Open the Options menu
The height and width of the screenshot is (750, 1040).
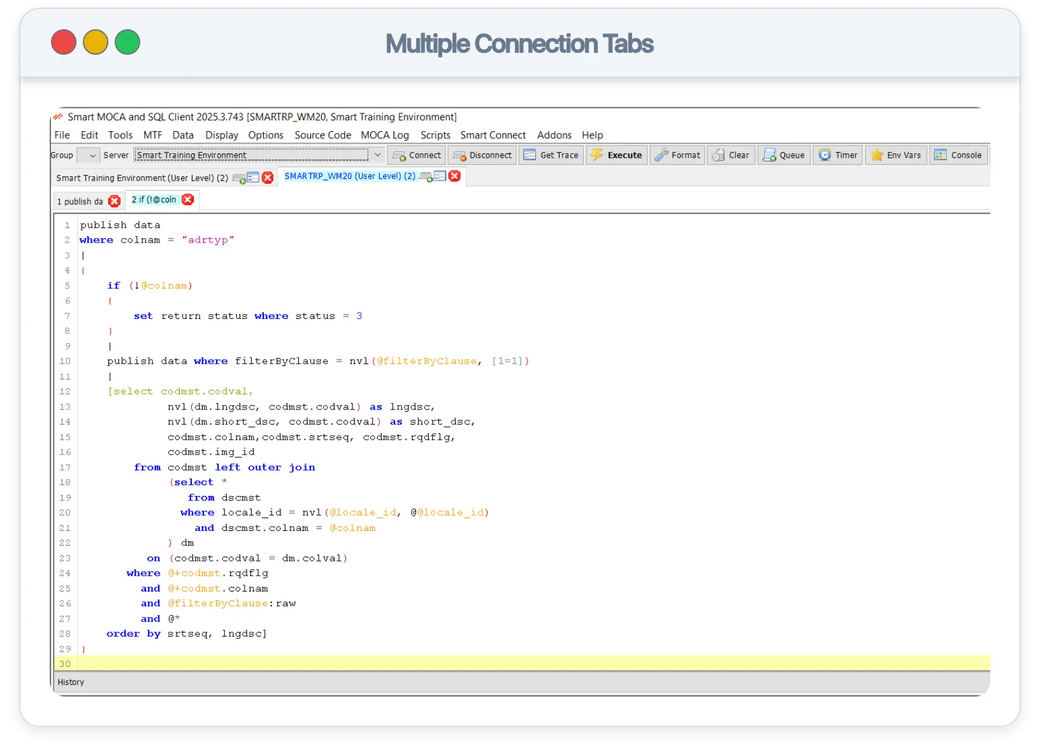point(266,135)
